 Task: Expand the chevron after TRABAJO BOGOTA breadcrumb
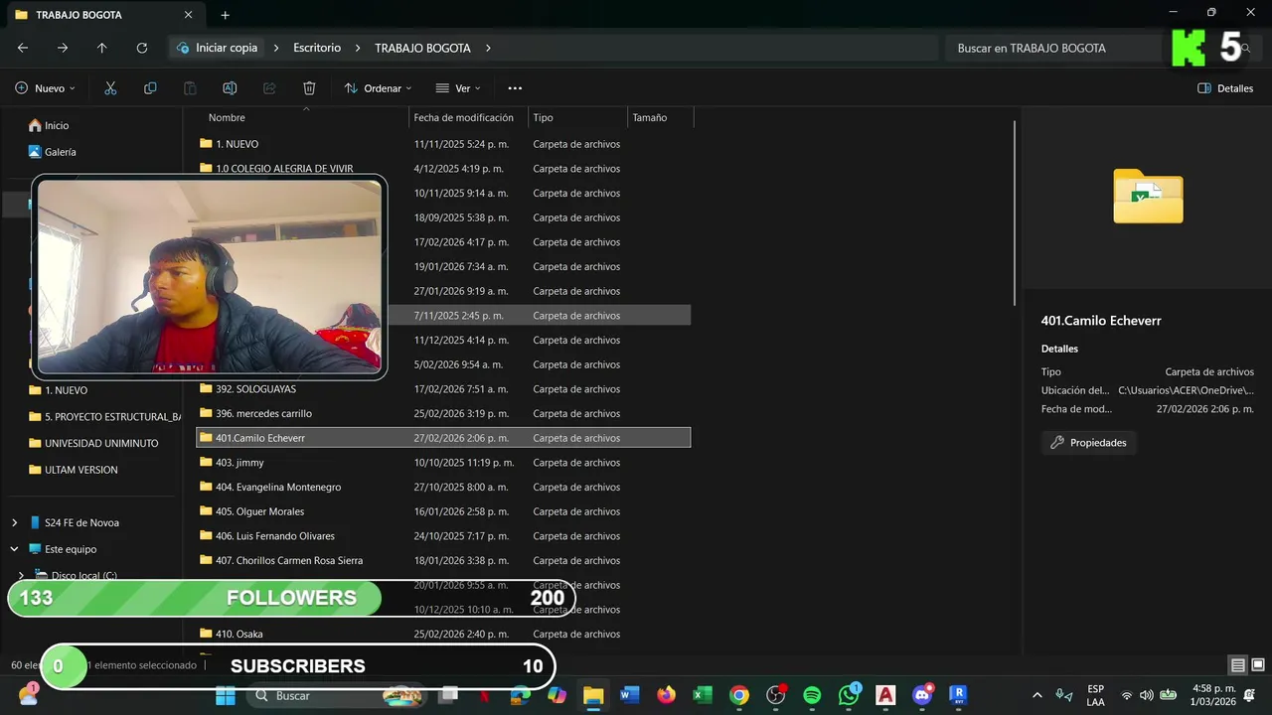(x=488, y=48)
